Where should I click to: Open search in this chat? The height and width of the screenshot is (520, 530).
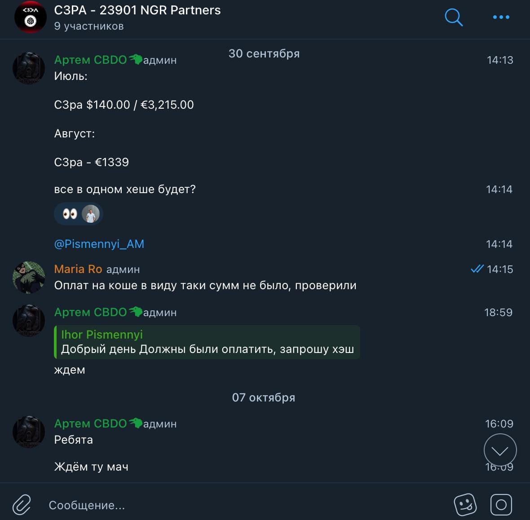click(x=453, y=18)
